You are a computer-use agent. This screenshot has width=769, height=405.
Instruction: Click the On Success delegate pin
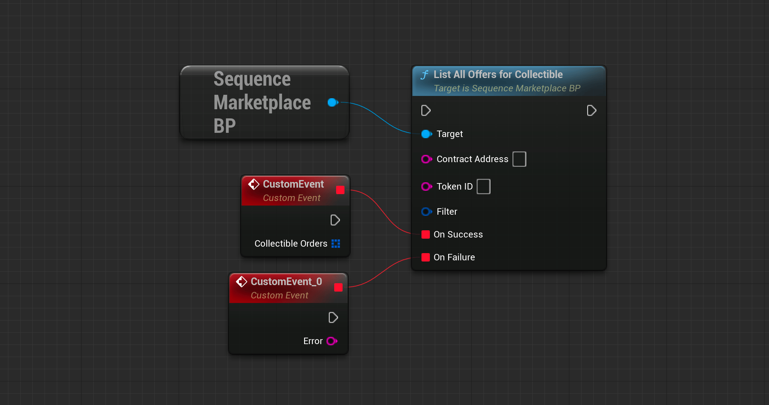[x=426, y=234]
